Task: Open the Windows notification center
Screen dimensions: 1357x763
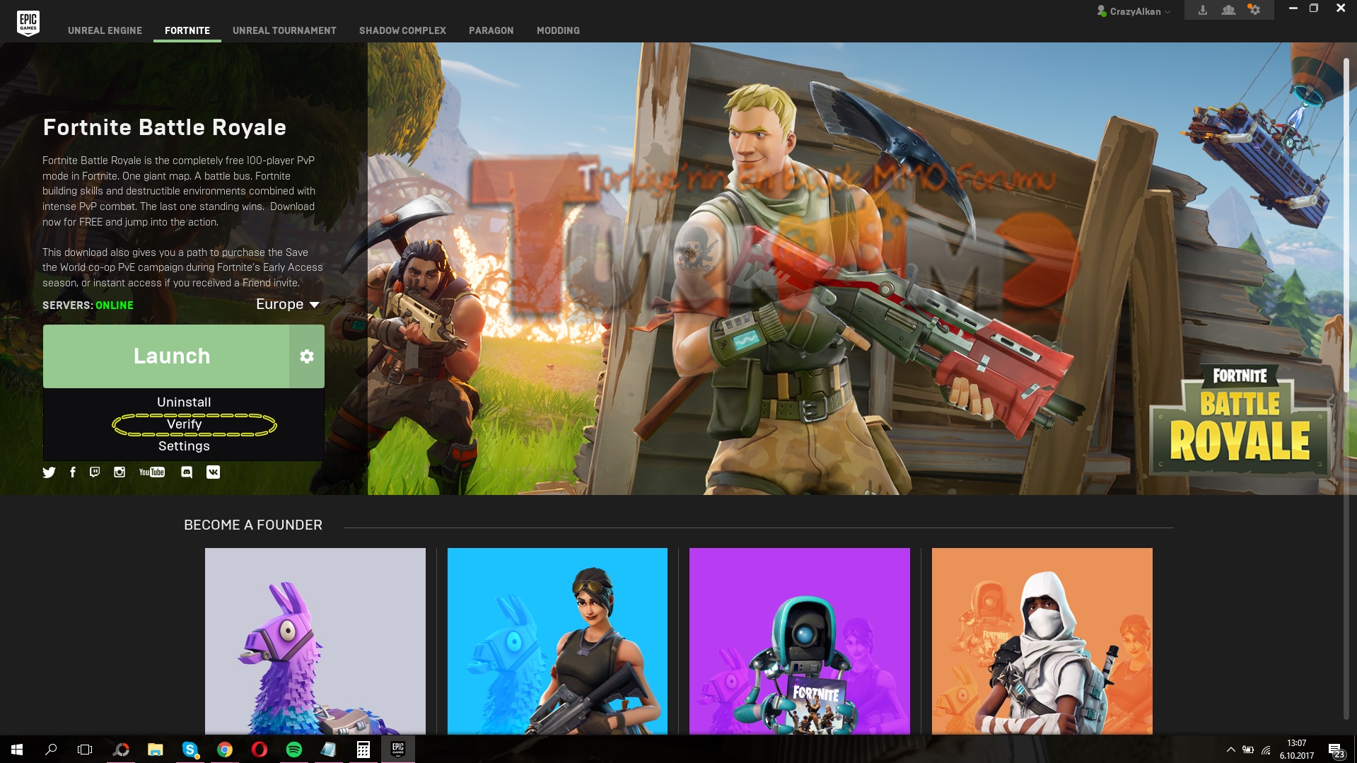Action: [1336, 750]
